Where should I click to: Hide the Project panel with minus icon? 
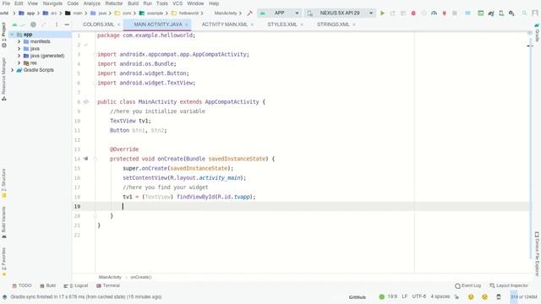[67, 24]
